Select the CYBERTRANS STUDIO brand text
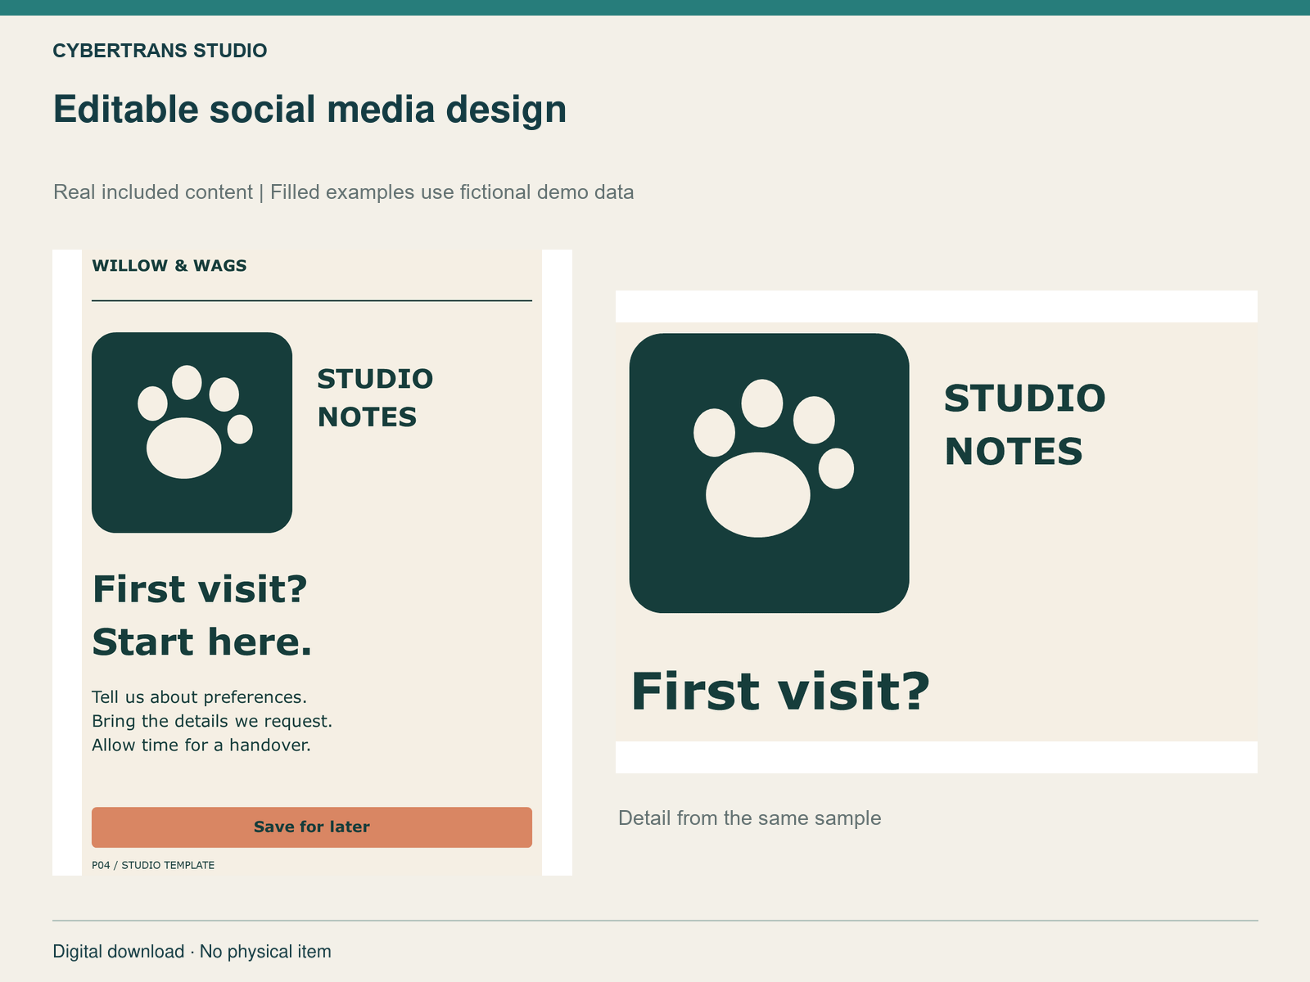The image size is (1310, 982). pos(160,51)
